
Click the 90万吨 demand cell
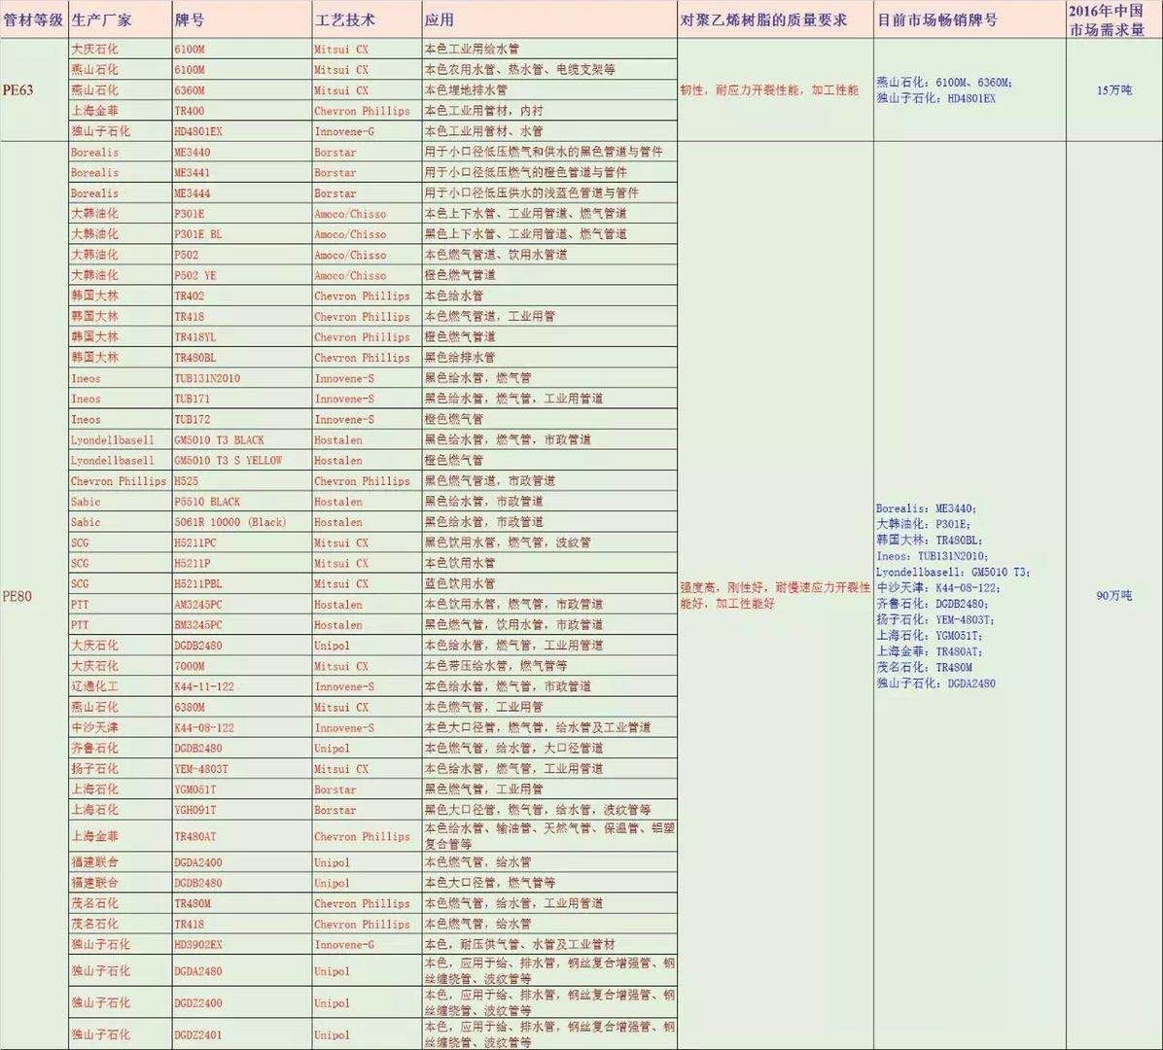1113,595
